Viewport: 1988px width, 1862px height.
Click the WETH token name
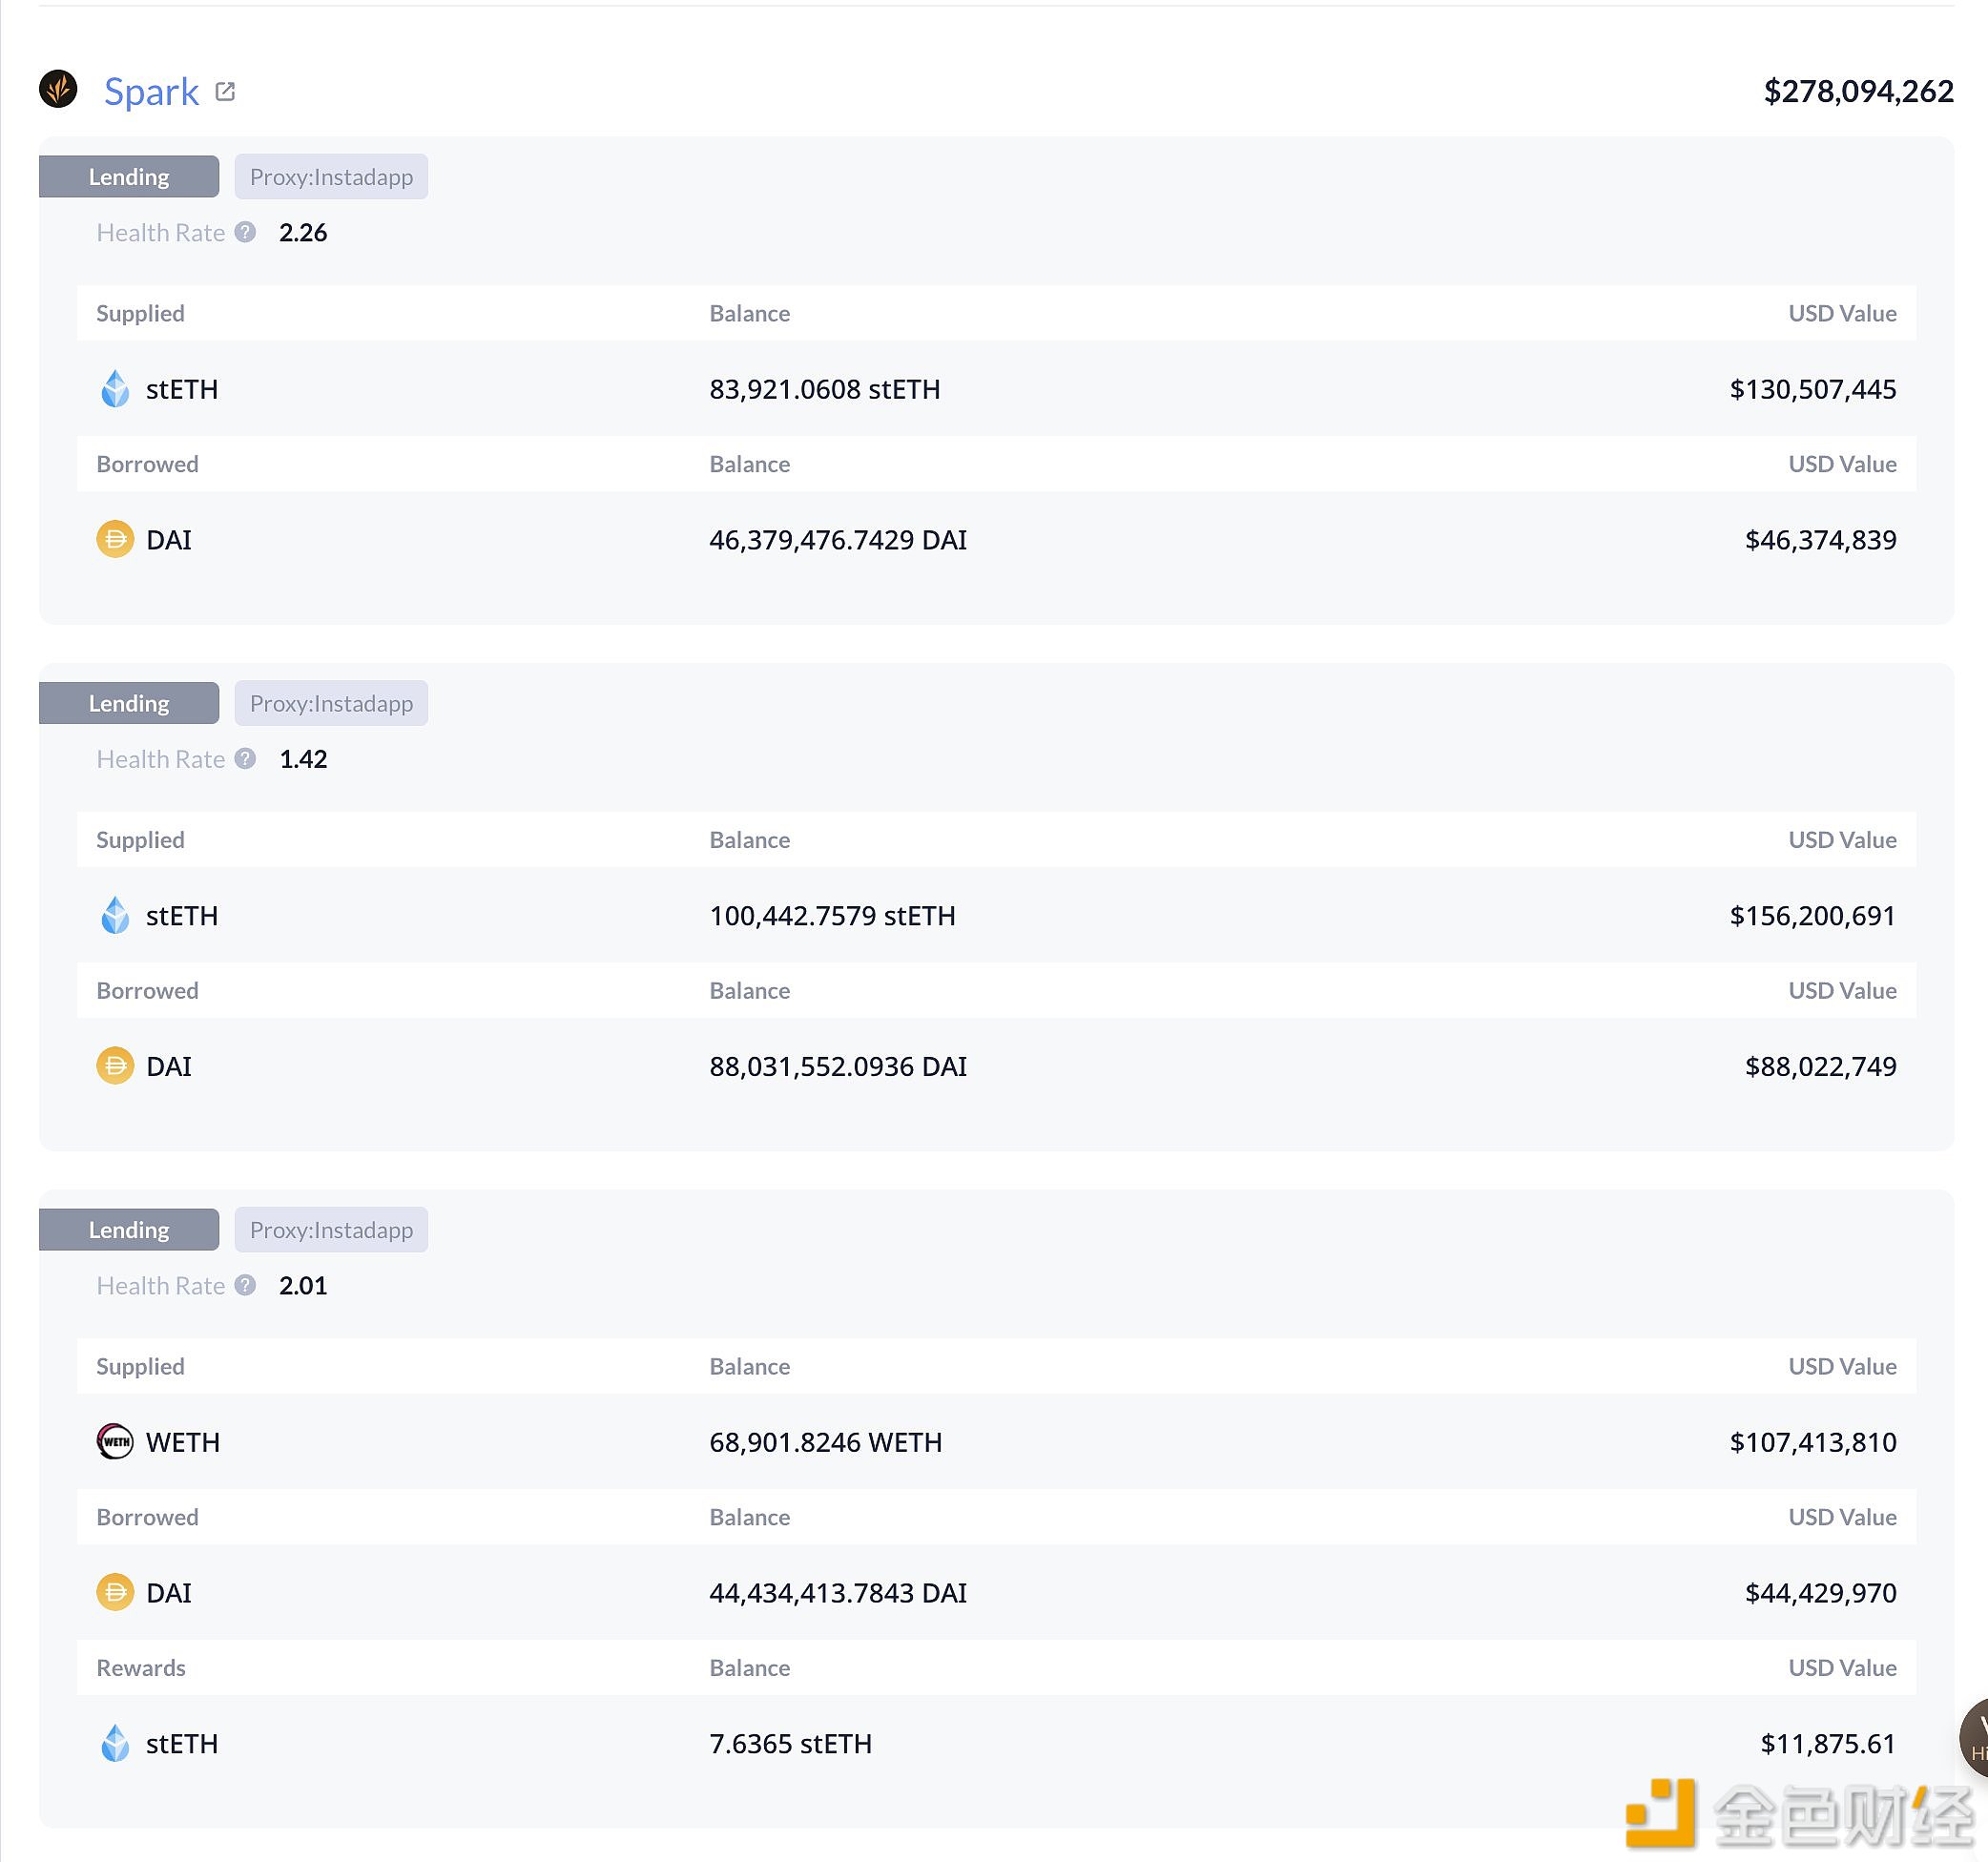(183, 1442)
